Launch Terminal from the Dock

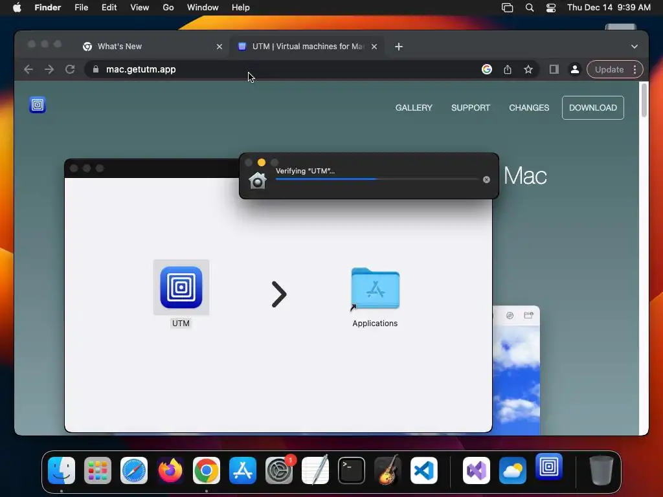tap(352, 470)
